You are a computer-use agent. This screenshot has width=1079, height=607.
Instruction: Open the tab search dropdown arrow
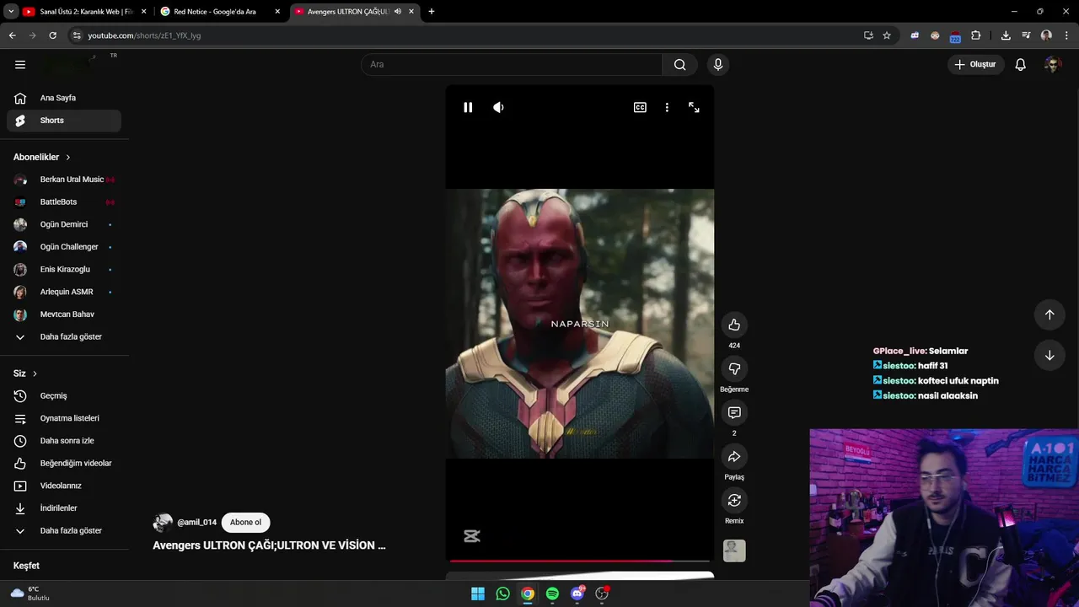pyautogui.click(x=11, y=12)
